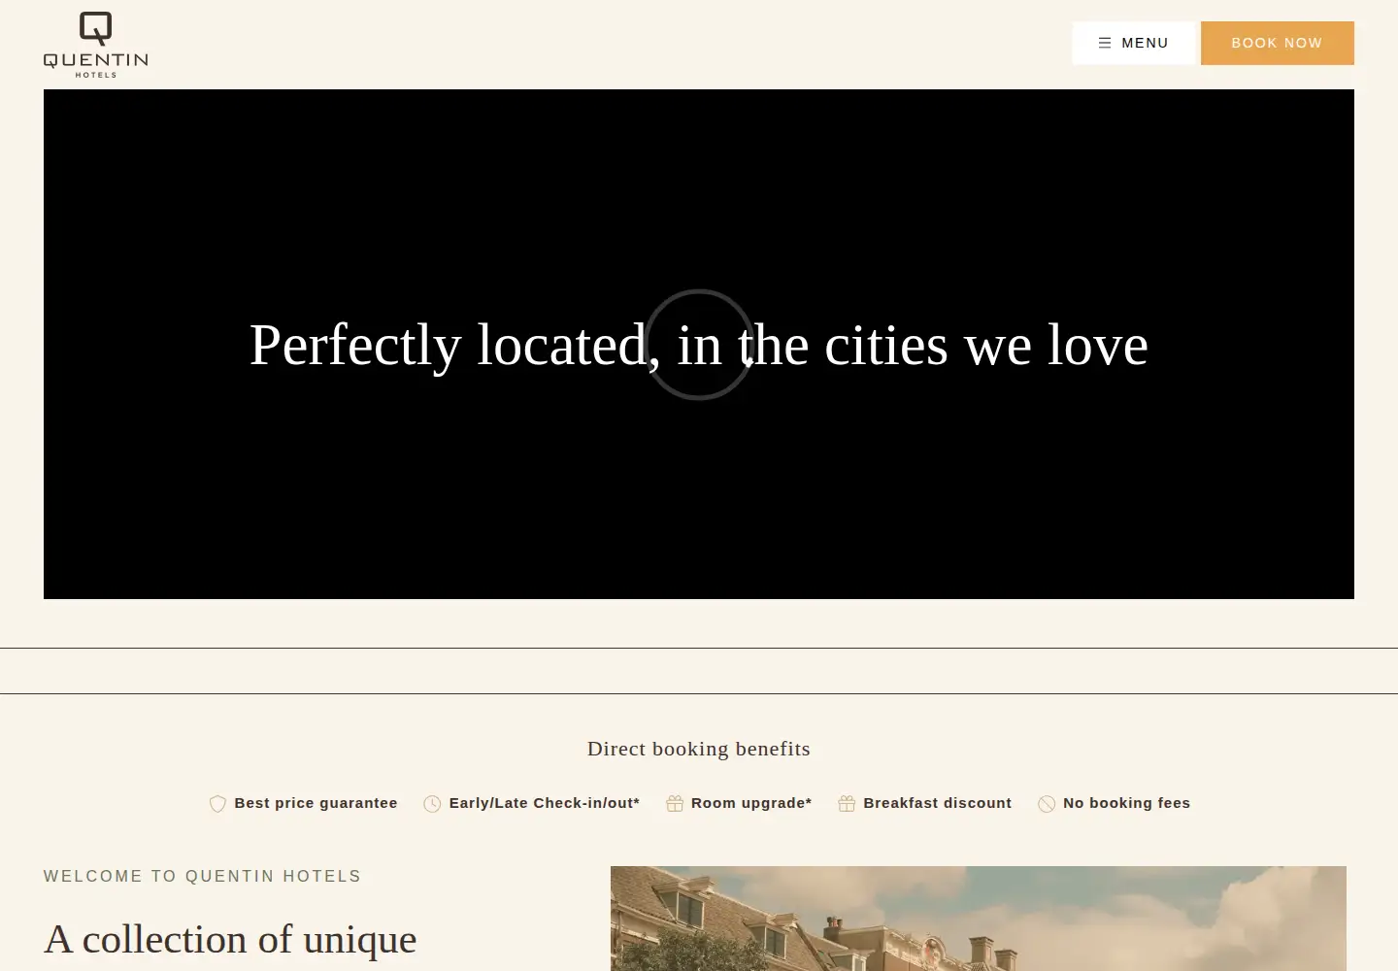Click the hotel building photo
This screenshot has height=971, width=1398.
(979, 919)
